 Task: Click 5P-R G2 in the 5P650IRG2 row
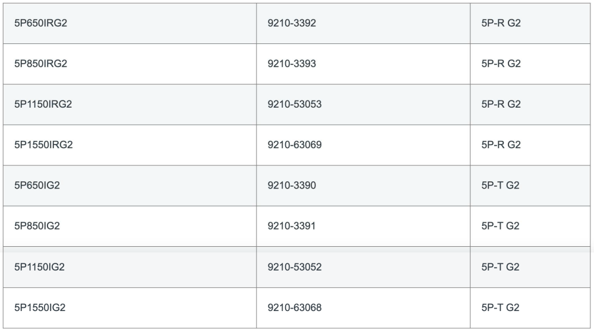click(501, 23)
